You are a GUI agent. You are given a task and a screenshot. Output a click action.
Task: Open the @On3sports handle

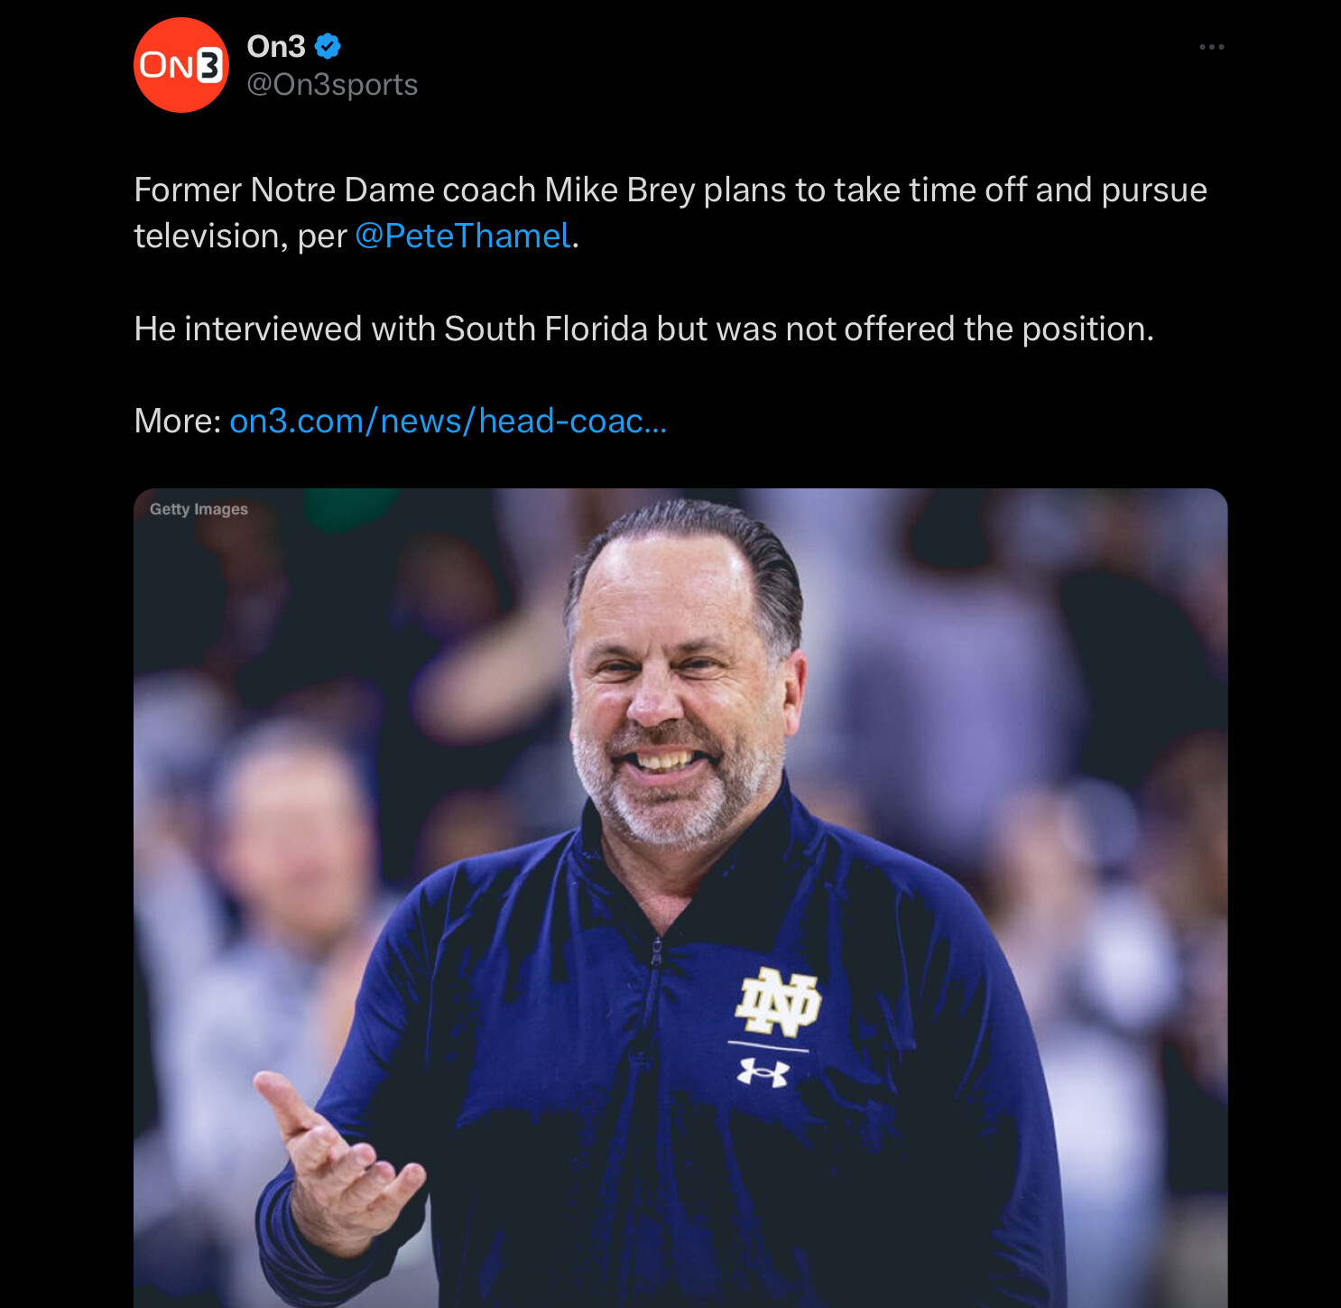[x=332, y=85]
